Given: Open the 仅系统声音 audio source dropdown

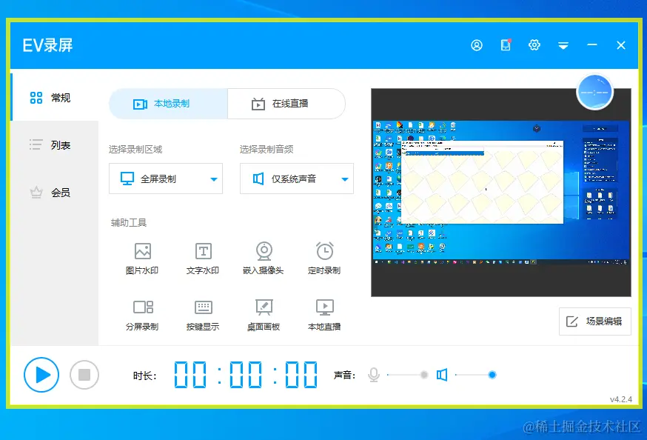Looking at the screenshot, I should (x=296, y=178).
